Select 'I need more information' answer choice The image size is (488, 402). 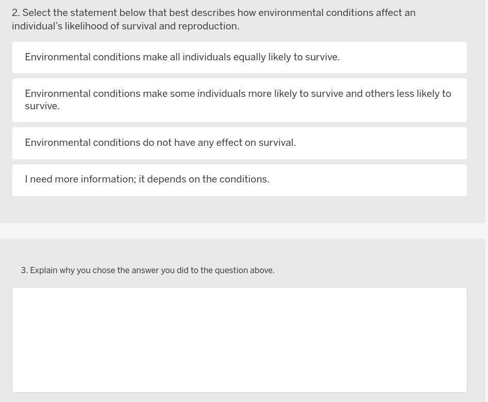click(239, 179)
